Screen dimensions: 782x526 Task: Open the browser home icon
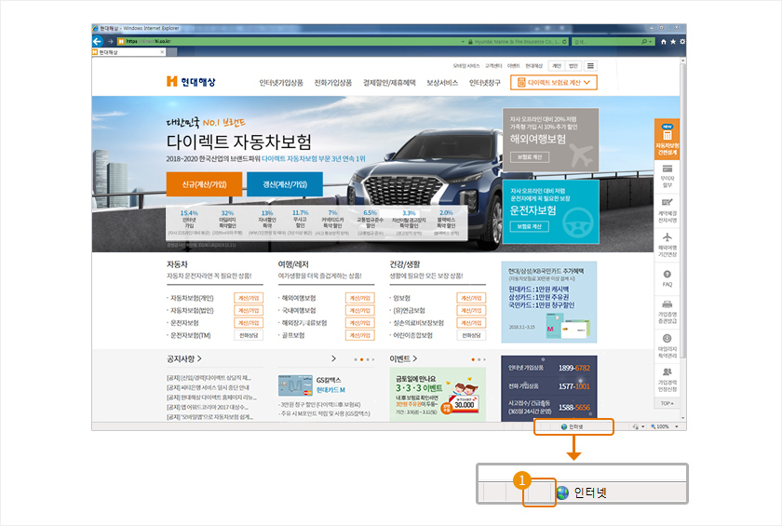coord(663,42)
